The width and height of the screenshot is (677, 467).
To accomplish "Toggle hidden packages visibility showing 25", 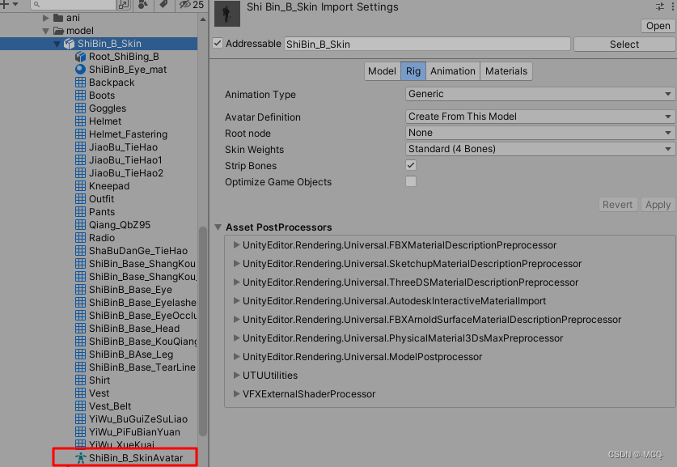I will tap(192, 4).
